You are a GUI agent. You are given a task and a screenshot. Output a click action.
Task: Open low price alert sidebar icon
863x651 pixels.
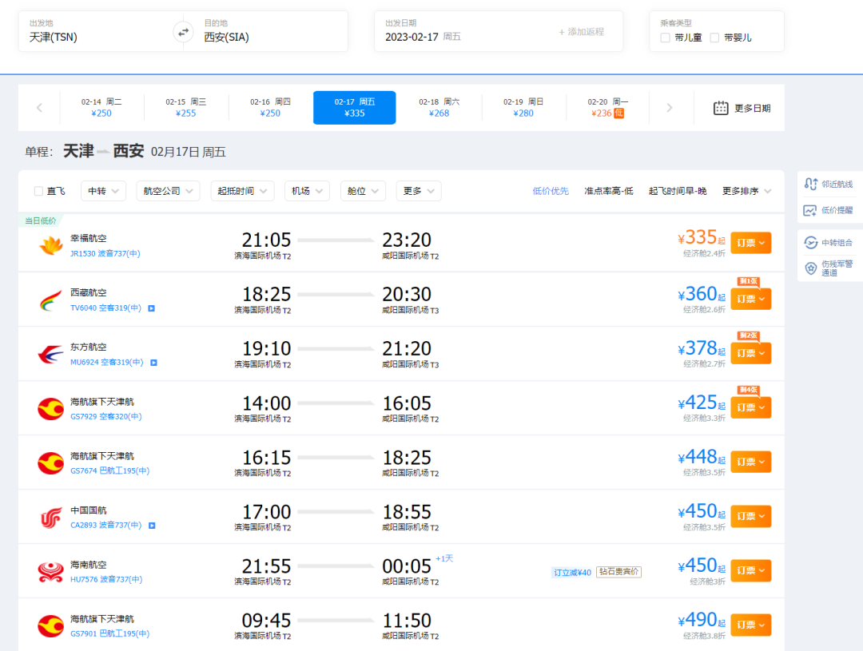click(x=810, y=210)
